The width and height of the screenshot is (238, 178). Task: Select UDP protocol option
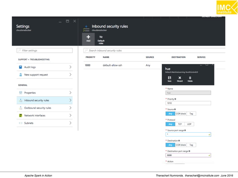click(190, 124)
